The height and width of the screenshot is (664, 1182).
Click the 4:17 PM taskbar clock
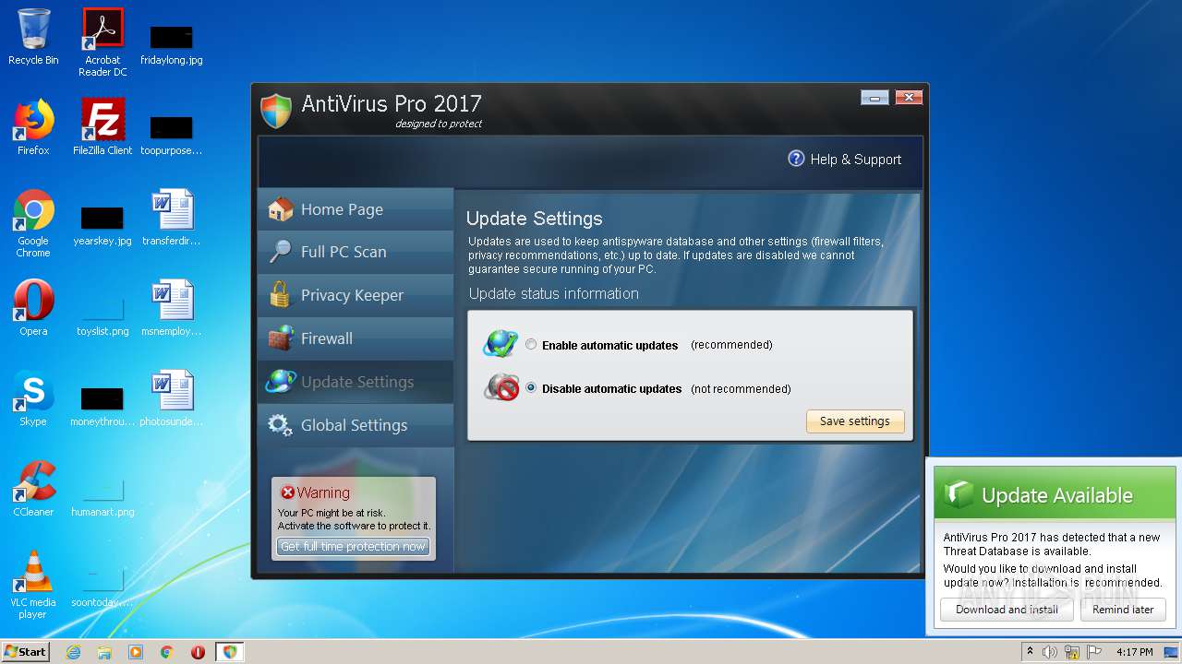(x=1135, y=652)
